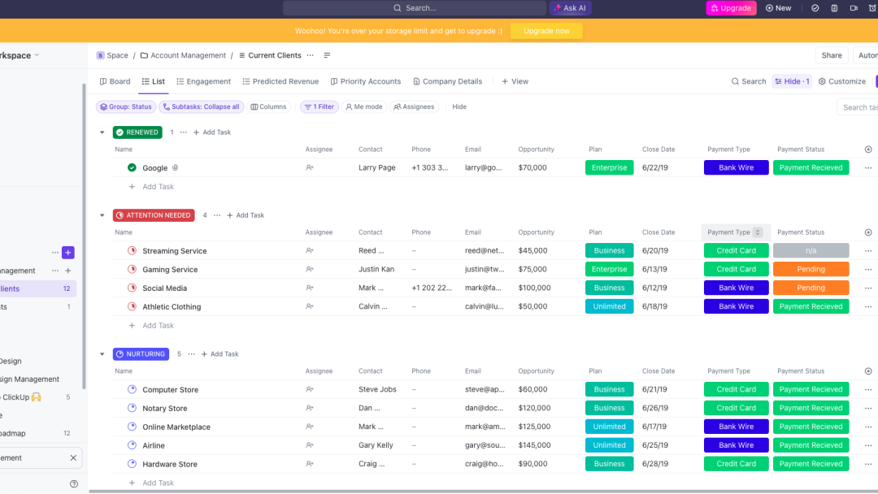This screenshot has width=878, height=494.
Task: Toggle status circle of the Google task
Action: pyautogui.click(x=132, y=168)
